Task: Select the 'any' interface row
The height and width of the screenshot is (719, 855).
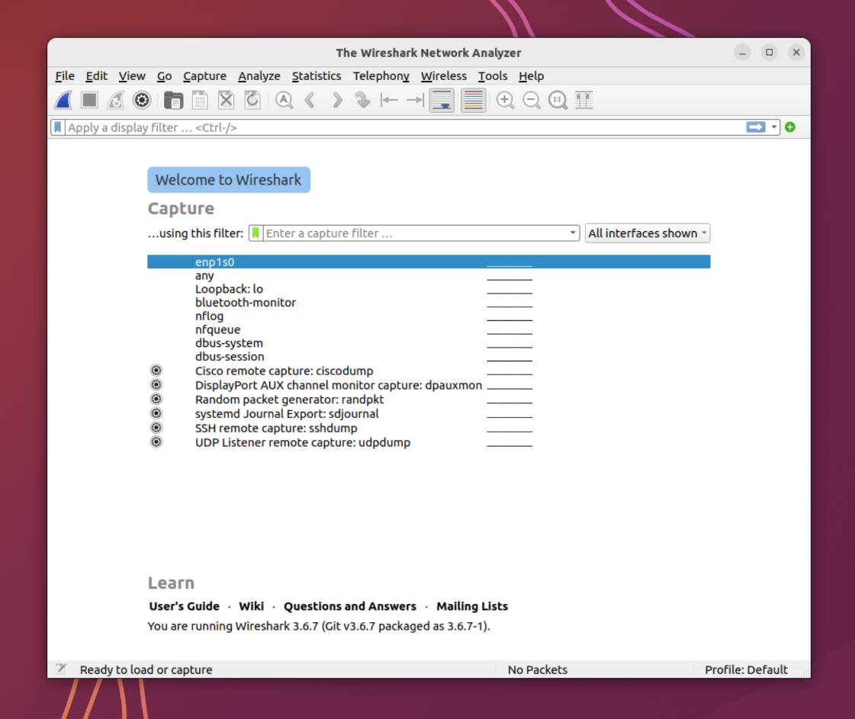Action: [429, 275]
